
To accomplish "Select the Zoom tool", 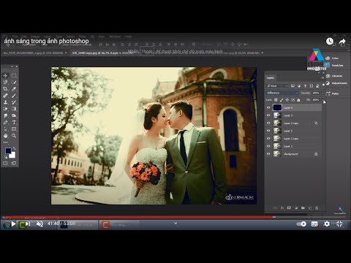I will coord(14,136).
